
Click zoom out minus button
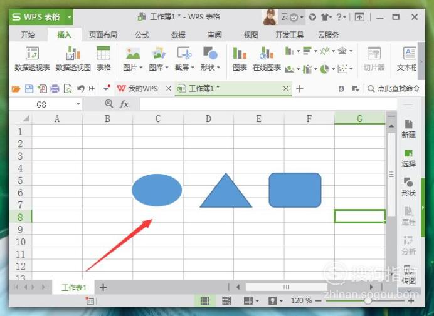coord(319,301)
